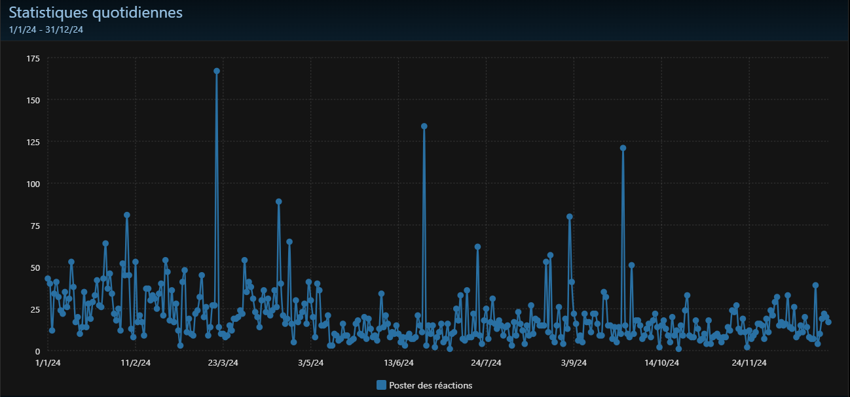Click the y-axis value 25
Image resolution: width=850 pixels, height=397 pixels.
pyautogui.click(x=35, y=309)
